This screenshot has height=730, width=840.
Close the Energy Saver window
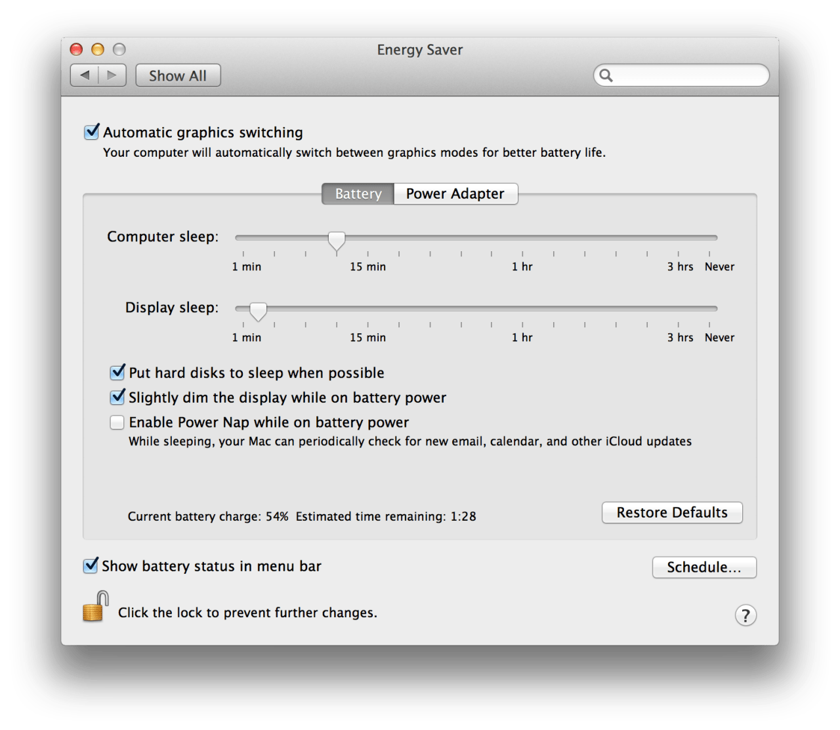[x=77, y=49]
